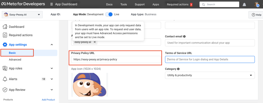Expand the App roles section
Screen dimensions: 263x103
point(52,68)
